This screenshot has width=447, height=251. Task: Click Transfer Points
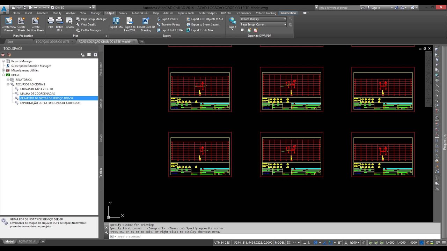[168, 25]
